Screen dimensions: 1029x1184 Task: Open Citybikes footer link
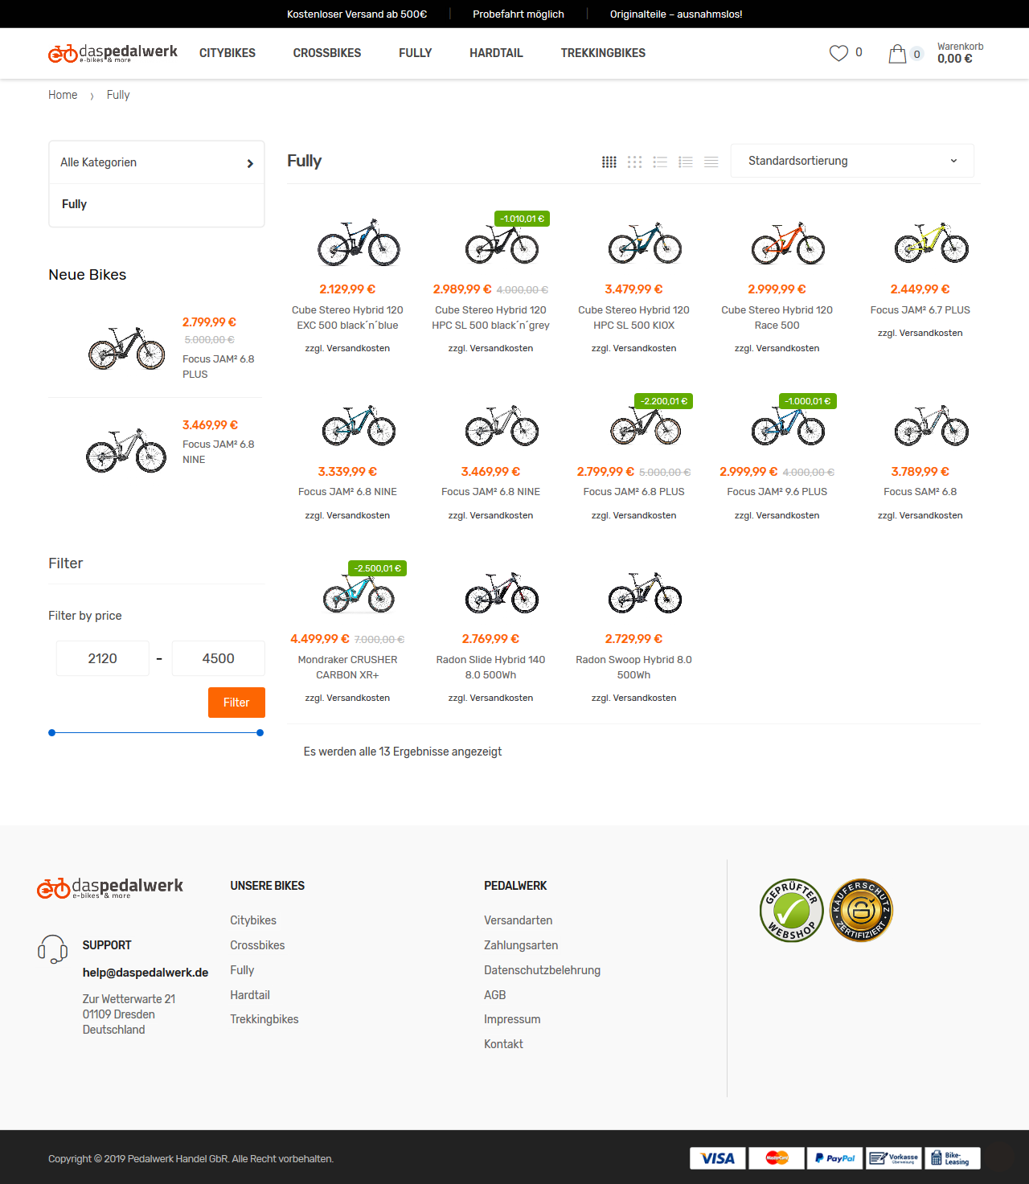click(253, 920)
